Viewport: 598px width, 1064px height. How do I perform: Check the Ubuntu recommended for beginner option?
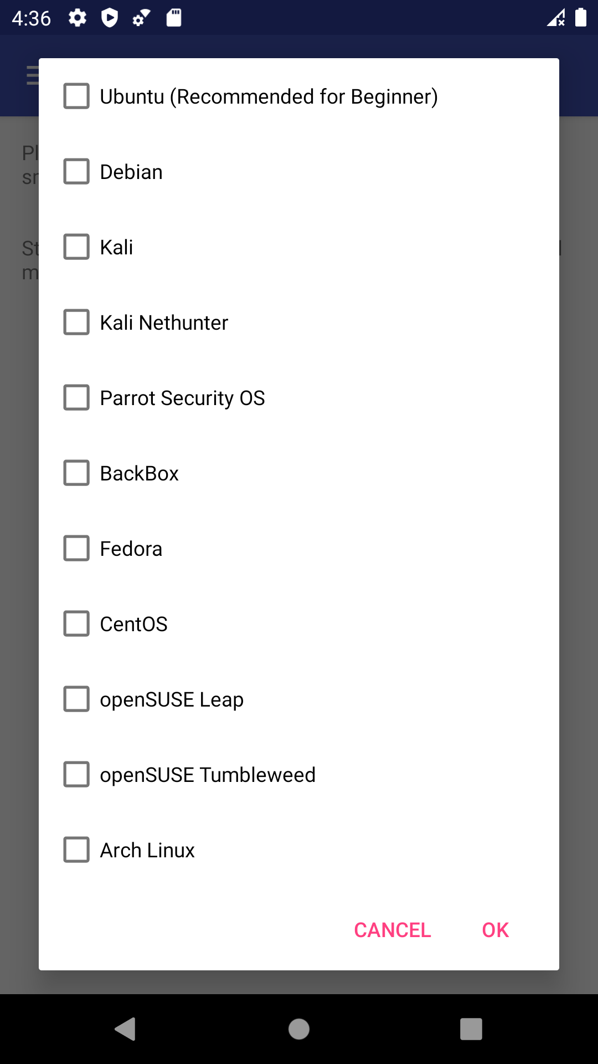77,95
